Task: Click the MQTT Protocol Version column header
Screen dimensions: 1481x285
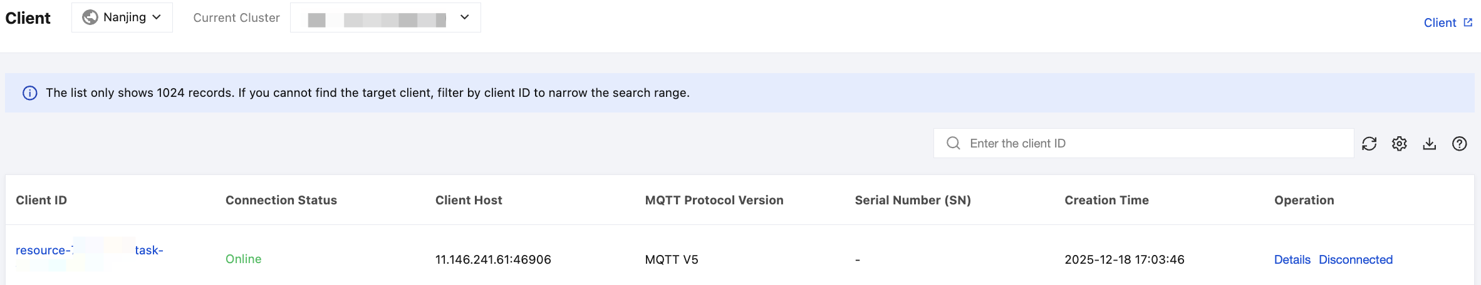Action: pyautogui.click(x=714, y=200)
